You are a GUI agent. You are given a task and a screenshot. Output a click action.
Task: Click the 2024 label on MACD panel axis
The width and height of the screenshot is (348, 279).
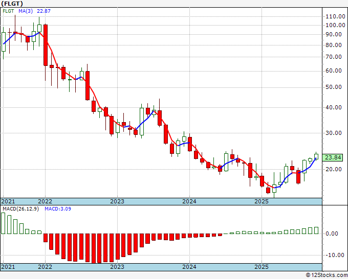tap(189, 267)
